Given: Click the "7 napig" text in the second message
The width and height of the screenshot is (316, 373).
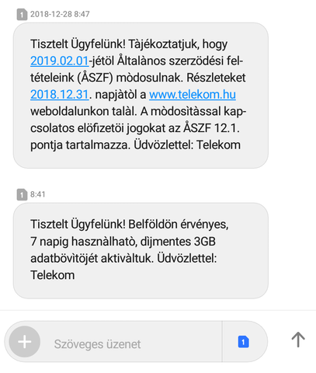Looking at the screenshot, I should pyautogui.click(x=49, y=242).
